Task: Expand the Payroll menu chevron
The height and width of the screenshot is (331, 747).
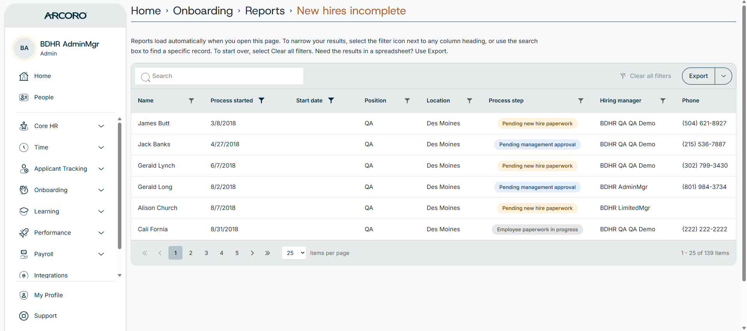Action: coord(101,254)
